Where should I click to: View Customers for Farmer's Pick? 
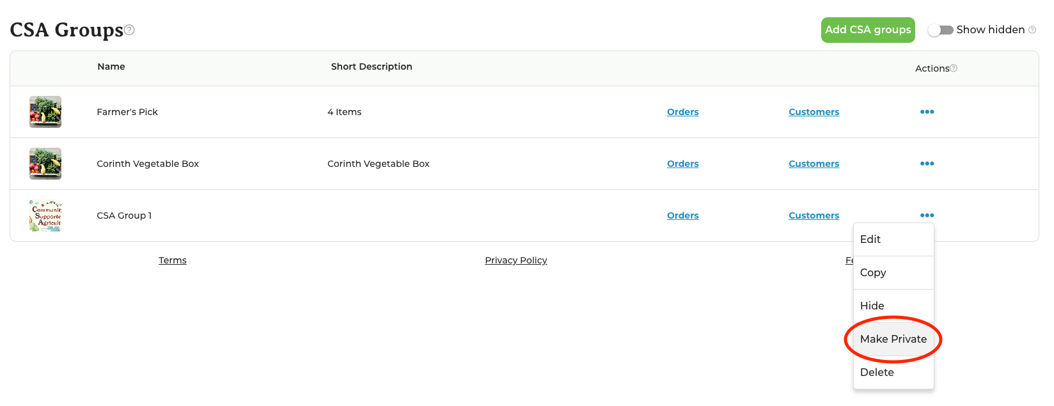(814, 112)
